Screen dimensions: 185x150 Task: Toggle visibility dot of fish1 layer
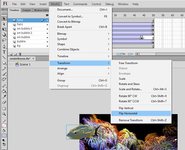[x=47, y=25]
